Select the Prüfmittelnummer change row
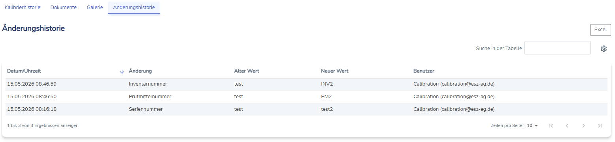This screenshot has width=615, height=142. coord(306,97)
